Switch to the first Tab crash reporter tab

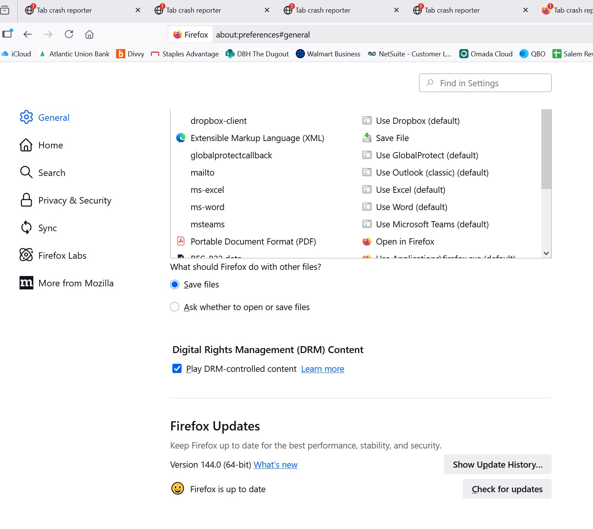tap(64, 10)
